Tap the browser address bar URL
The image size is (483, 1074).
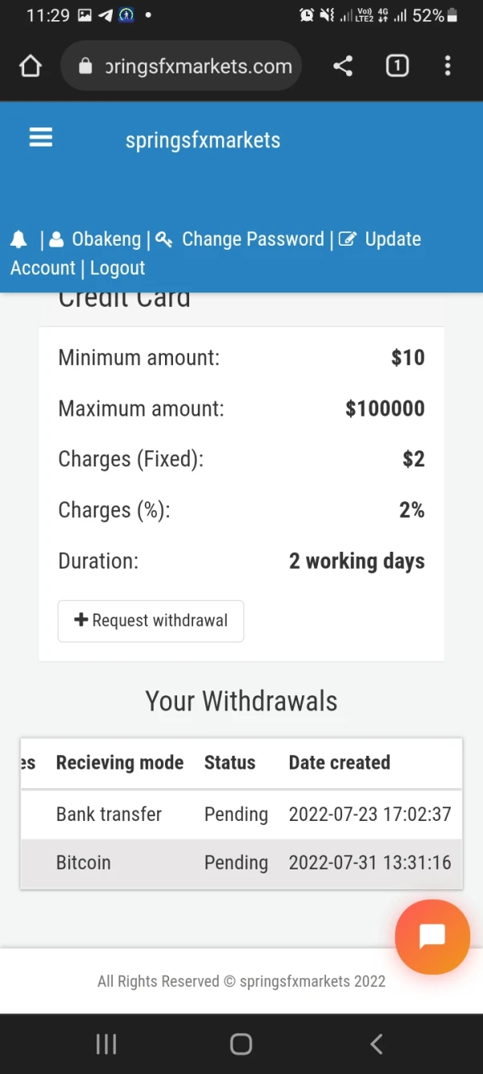(198, 66)
